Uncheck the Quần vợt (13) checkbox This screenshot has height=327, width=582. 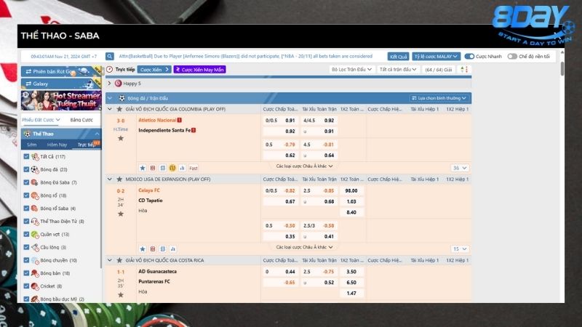pos(26,234)
